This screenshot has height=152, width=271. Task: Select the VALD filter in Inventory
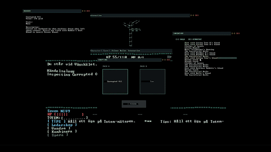pyautogui.click(x=180, y=39)
